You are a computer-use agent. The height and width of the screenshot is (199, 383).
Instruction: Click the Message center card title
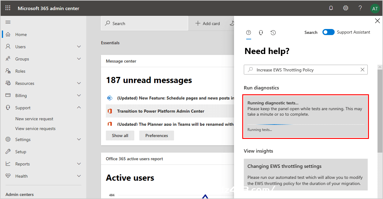coord(121,61)
